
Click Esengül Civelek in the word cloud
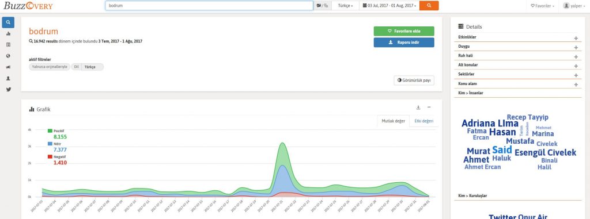coord(545,153)
